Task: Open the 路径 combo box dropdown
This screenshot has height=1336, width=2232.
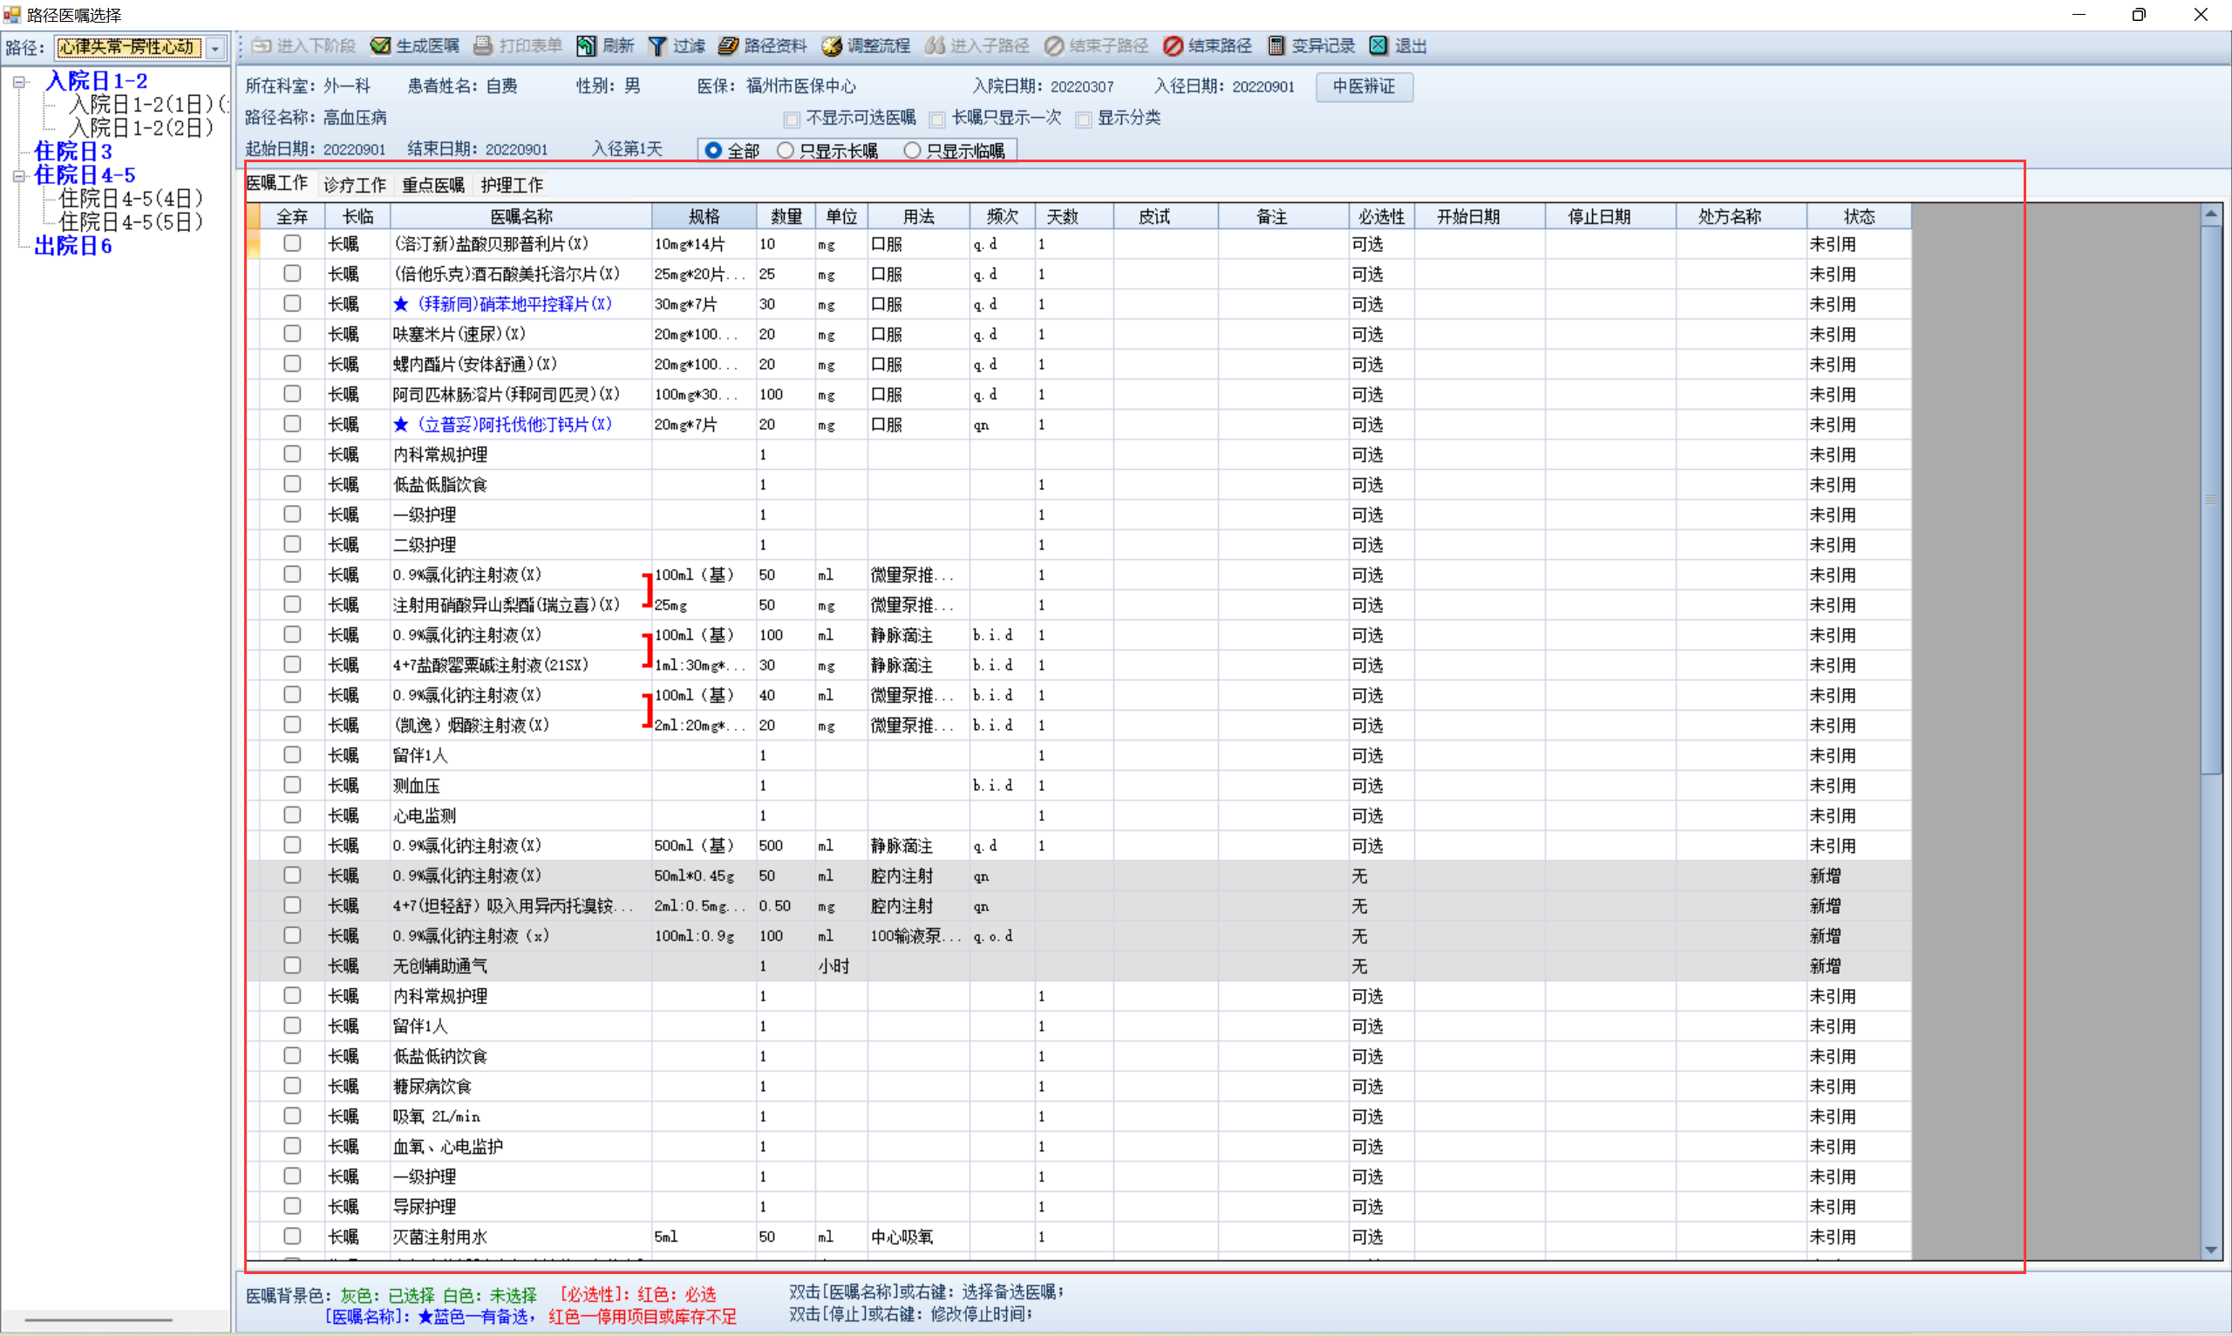Action: click(215, 48)
